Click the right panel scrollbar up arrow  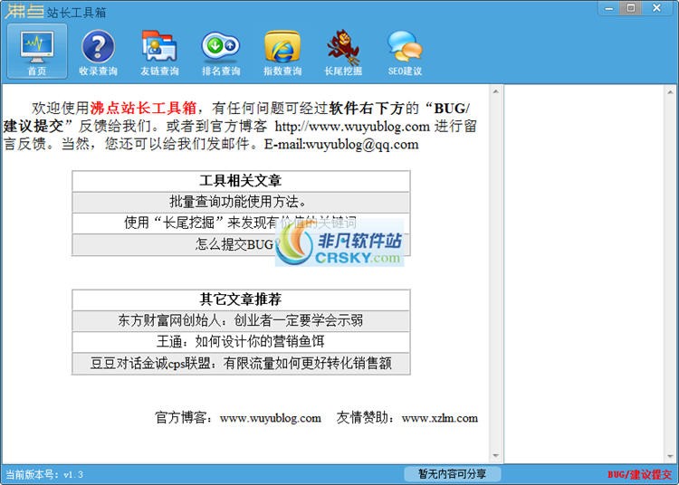tap(670, 92)
